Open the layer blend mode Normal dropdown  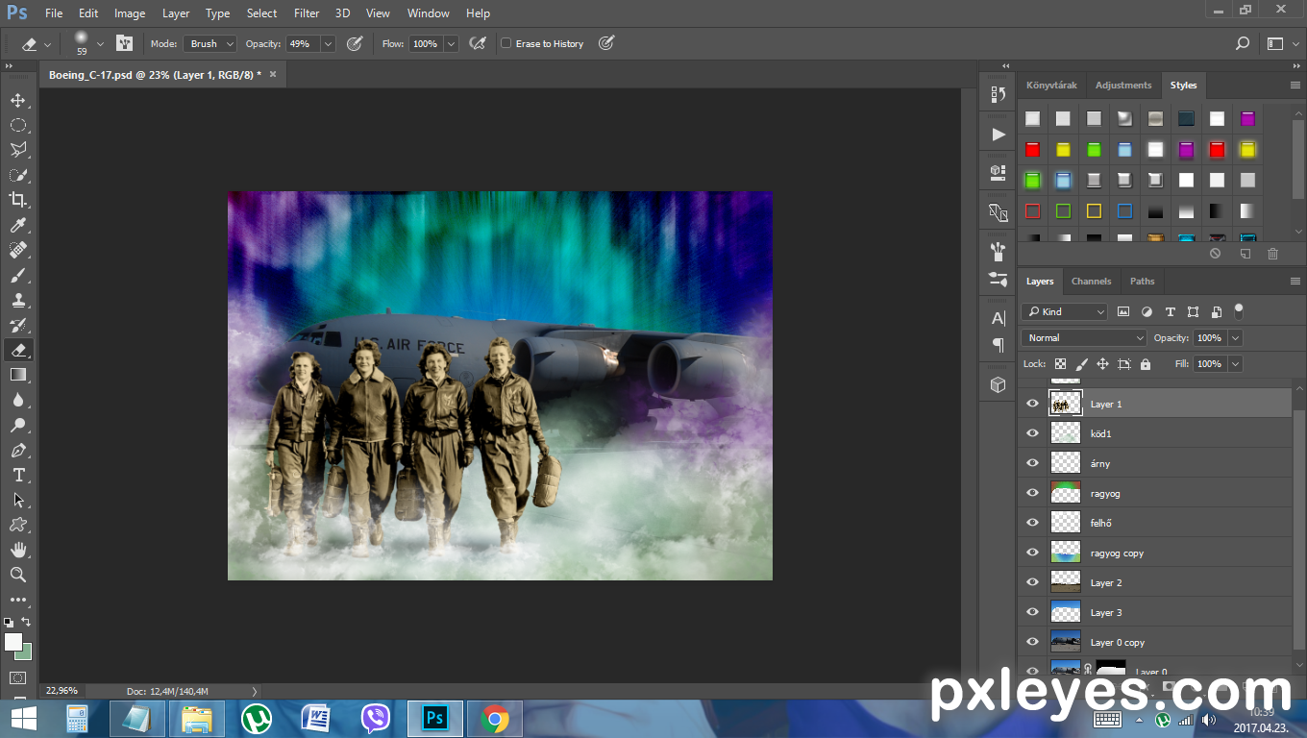click(1085, 338)
